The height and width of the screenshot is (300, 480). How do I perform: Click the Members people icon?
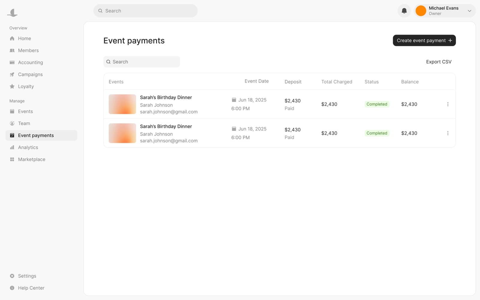tap(12, 50)
